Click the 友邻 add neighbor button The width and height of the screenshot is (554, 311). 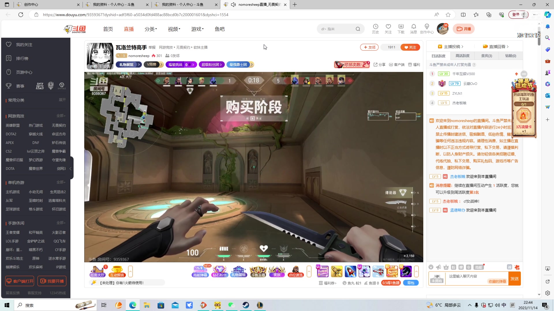click(369, 47)
